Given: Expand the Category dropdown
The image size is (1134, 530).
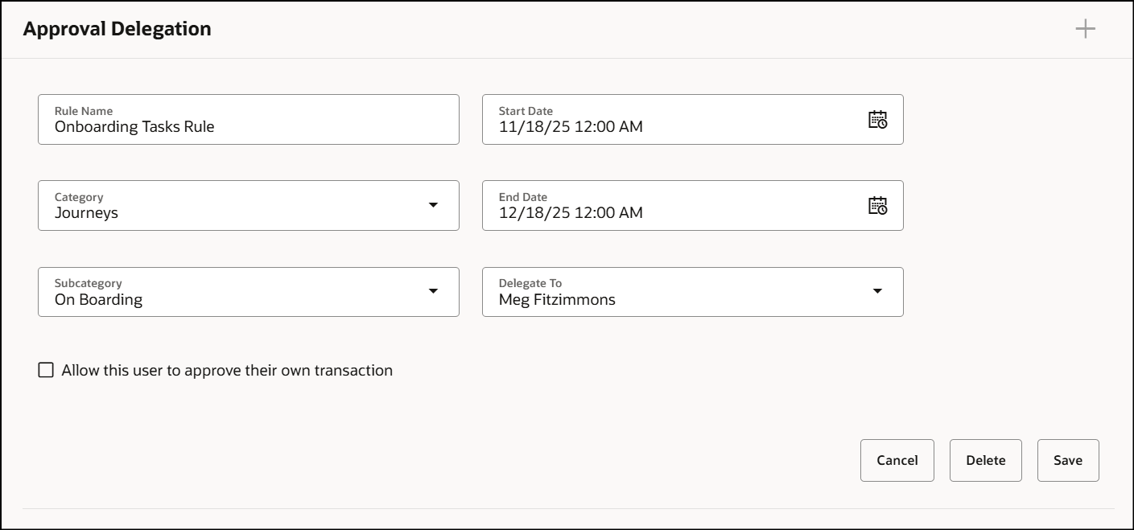Looking at the screenshot, I should (434, 206).
